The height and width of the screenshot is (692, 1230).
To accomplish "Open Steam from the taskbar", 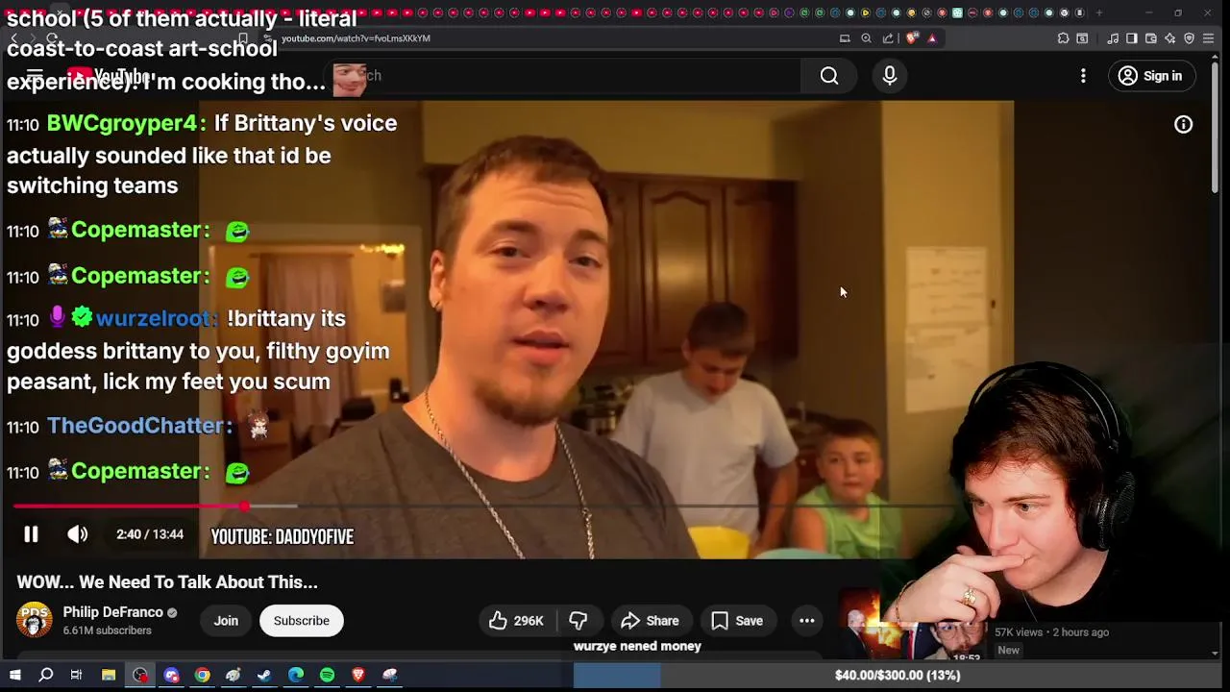I will [264, 675].
